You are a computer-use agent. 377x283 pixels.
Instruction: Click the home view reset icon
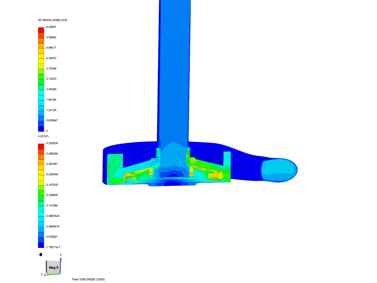pos(41,254)
